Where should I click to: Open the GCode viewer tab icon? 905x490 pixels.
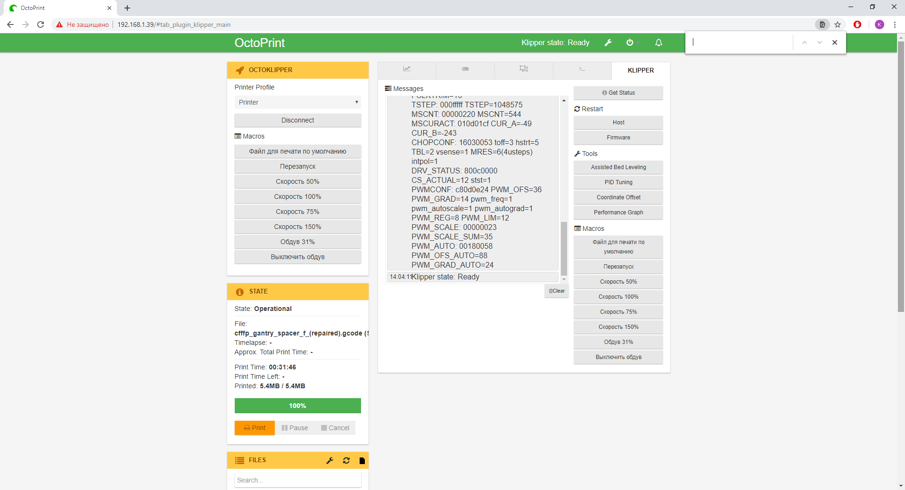click(x=524, y=69)
